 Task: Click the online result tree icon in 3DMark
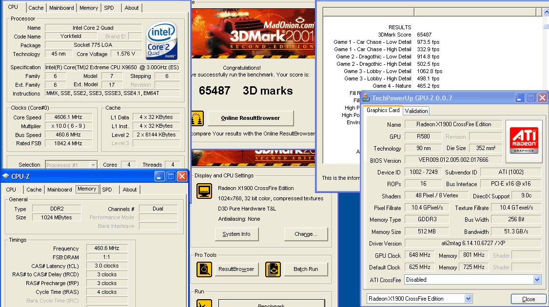197,119
